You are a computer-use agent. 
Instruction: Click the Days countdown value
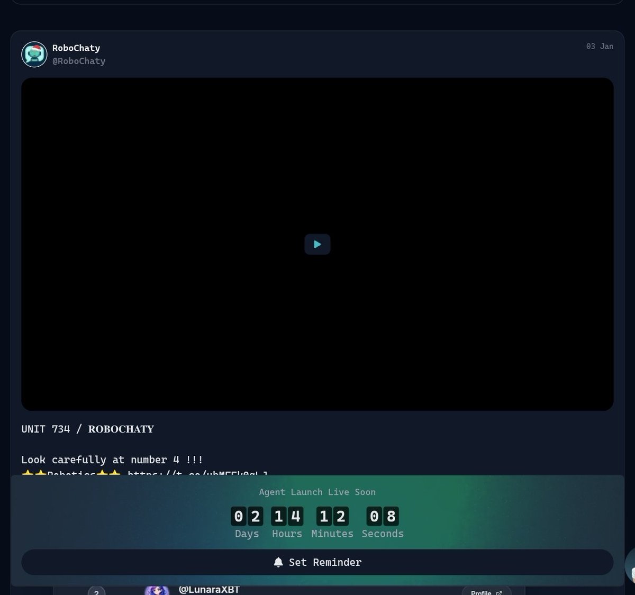tap(247, 516)
